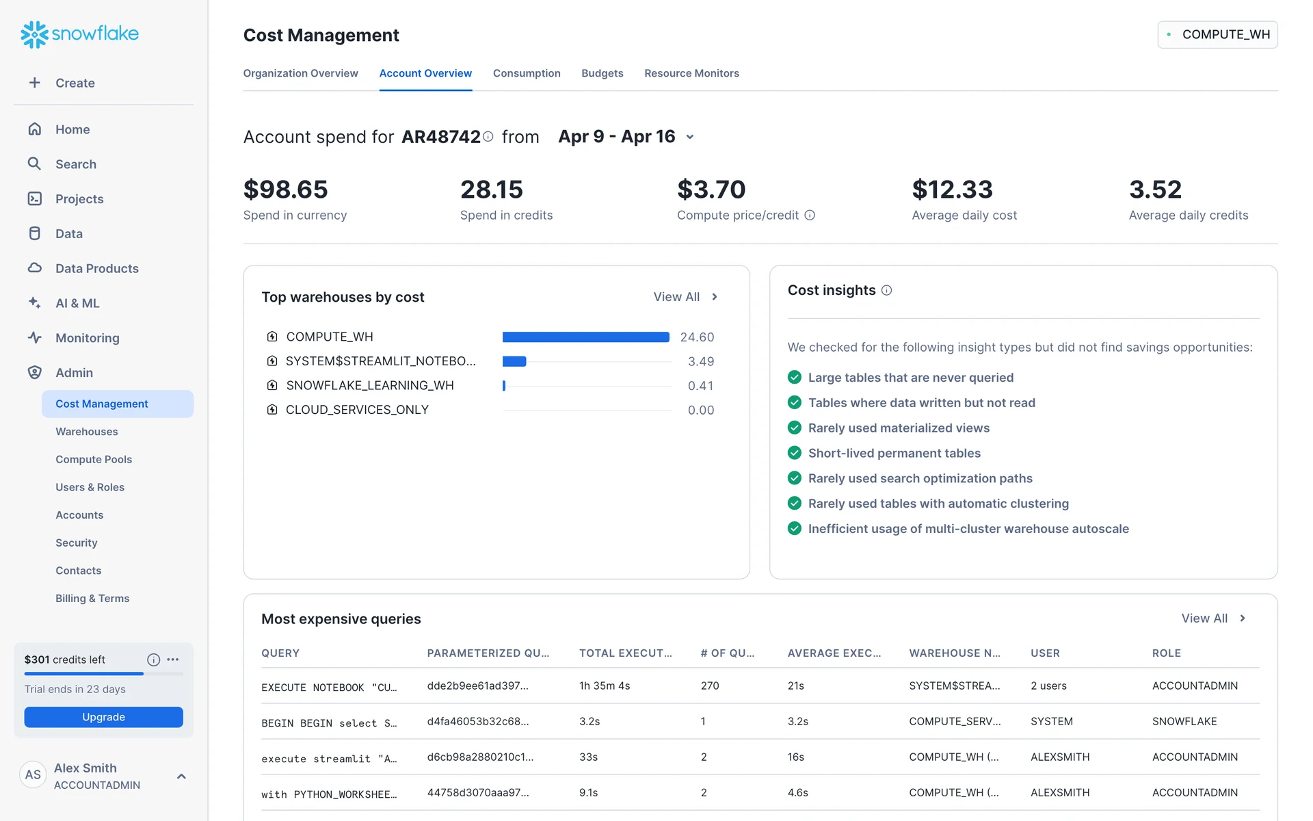Click 'Short-lived permanent tables' check item
Image resolution: width=1313 pixels, height=821 pixels.
tap(894, 453)
